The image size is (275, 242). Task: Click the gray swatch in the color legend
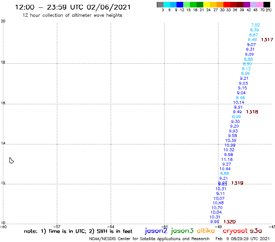coord(160,4)
